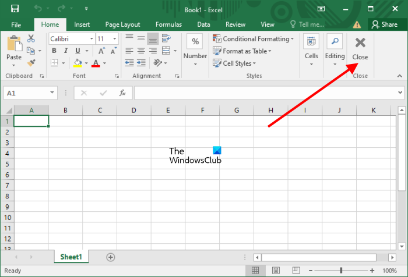The height and width of the screenshot is (277, 408).
Task: Open the Font dialog launcher
Action: pyautogui.click(x=117, y=76)
